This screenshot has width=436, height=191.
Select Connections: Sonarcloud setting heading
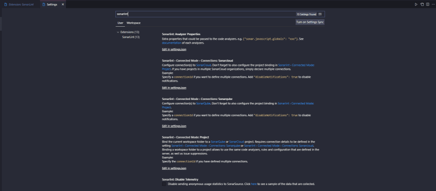[197, 60]
